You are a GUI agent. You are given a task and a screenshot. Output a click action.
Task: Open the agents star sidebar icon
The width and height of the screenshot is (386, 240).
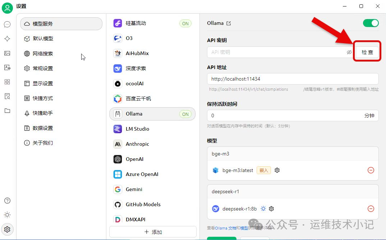point(7,39)
